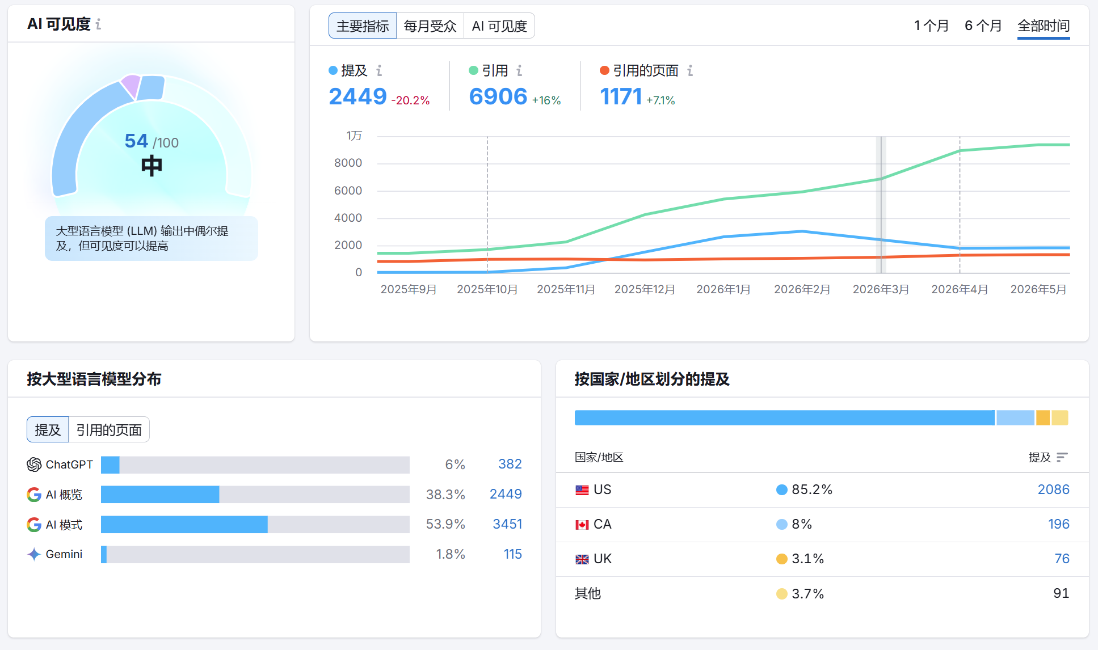Switch to the 每月受众 tab
Screen dimensions: 1098x650
[x=430, y=26]
